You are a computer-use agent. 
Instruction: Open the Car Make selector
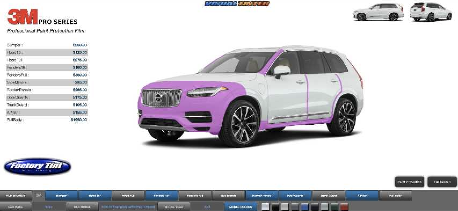[x=15, y=207]
